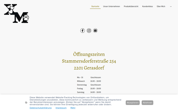Click the Öffnungszeiten heading
The image size is (178, 111).
(x=89, y=54)
